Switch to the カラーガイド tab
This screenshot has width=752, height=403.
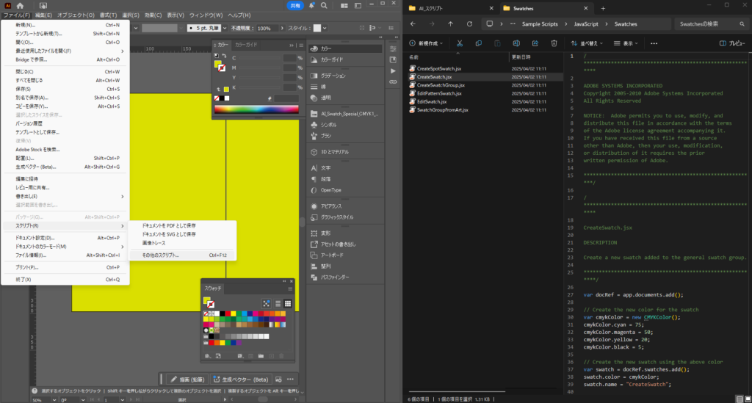[x=246, y=45]
